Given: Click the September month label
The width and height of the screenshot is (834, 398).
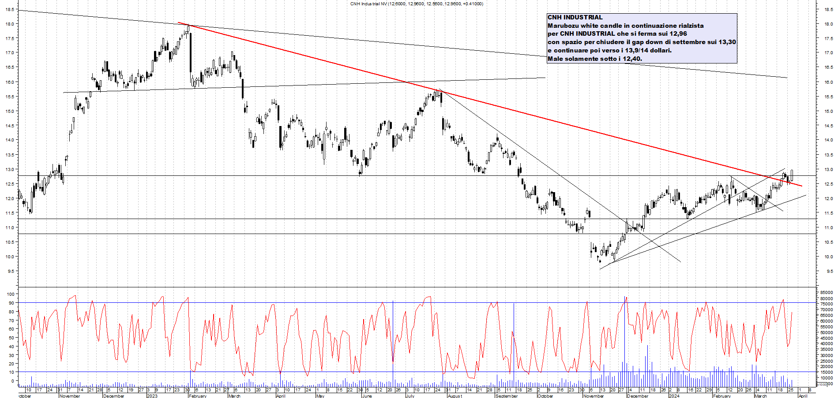Looking at the screenshot, I should tap(506, 396).
